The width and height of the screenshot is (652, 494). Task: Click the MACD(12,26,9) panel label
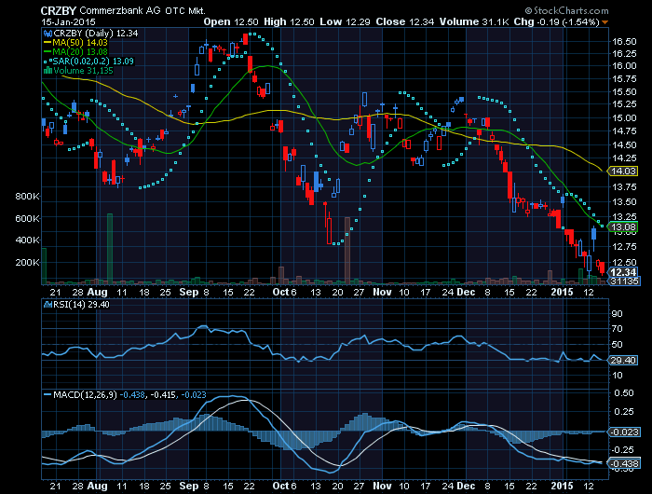point(86,394)
